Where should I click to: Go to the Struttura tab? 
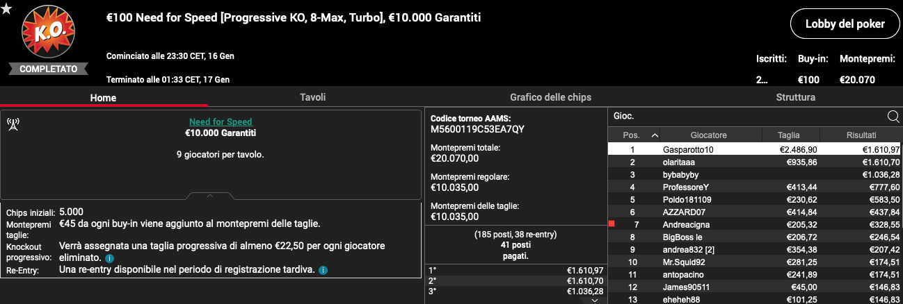point(795,97)
